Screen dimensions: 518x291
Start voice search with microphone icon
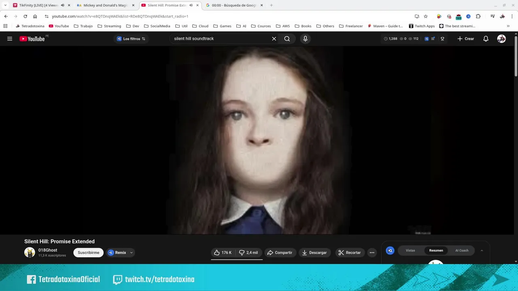tap(305, 39)
